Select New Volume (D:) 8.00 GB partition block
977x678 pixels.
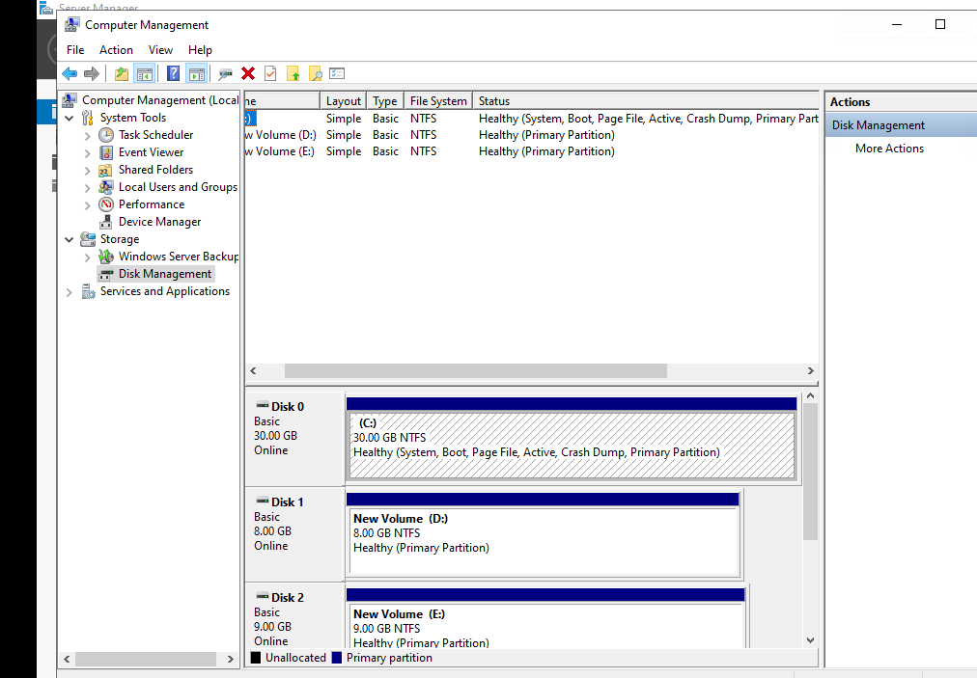pyautogui.click(x=543, y=540)
